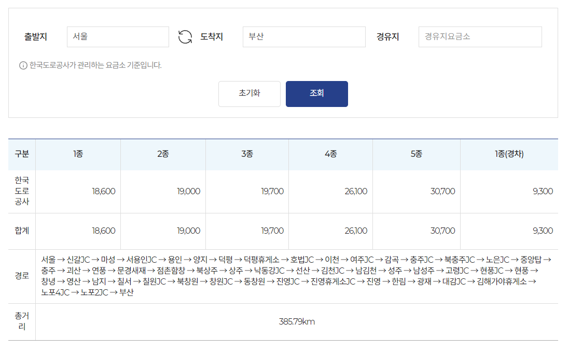
Task: Select 26,100 in the 합계 row
Action: [356, 231]
